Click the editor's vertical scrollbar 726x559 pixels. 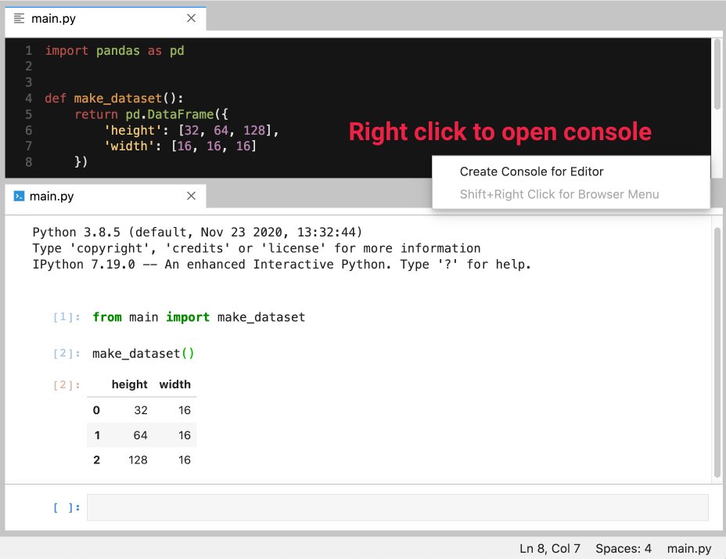[717, 74]
